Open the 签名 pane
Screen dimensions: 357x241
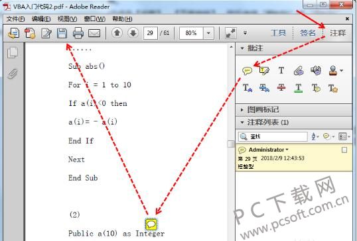point(308,33)
